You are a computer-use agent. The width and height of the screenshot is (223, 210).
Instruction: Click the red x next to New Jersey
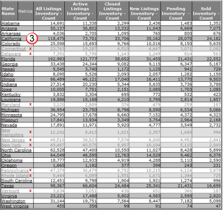point(30,140)
